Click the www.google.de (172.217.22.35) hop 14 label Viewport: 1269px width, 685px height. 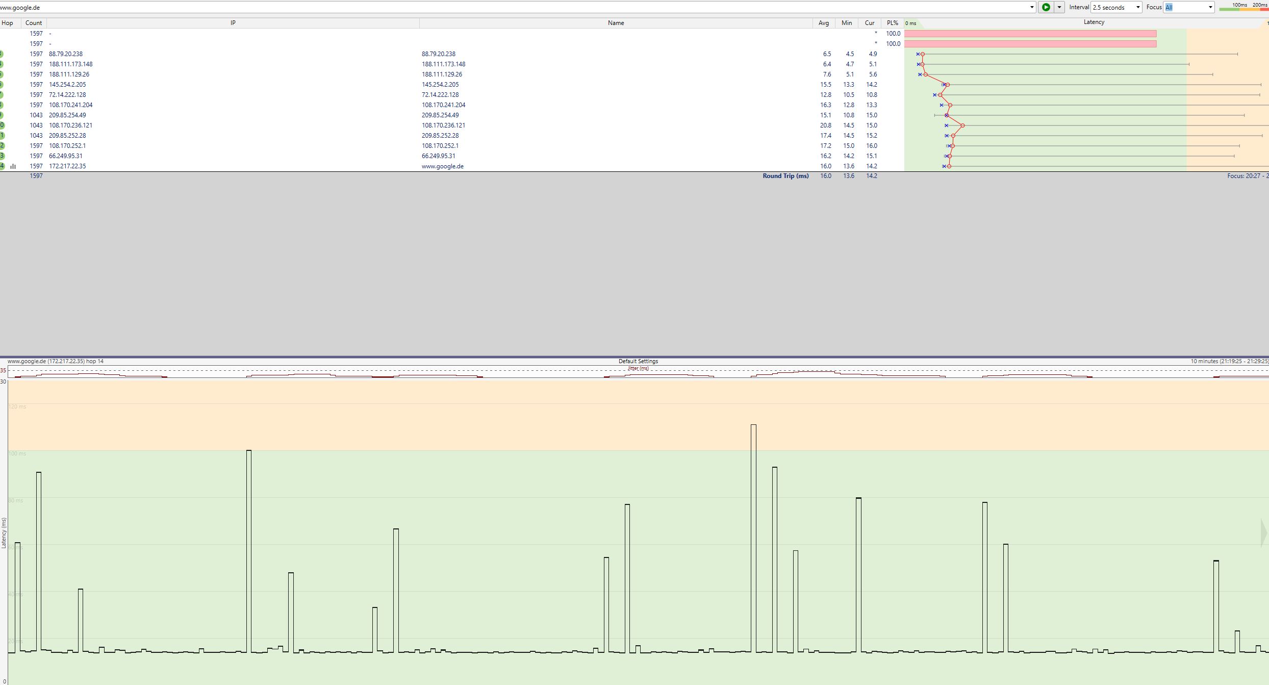(56, 361)
